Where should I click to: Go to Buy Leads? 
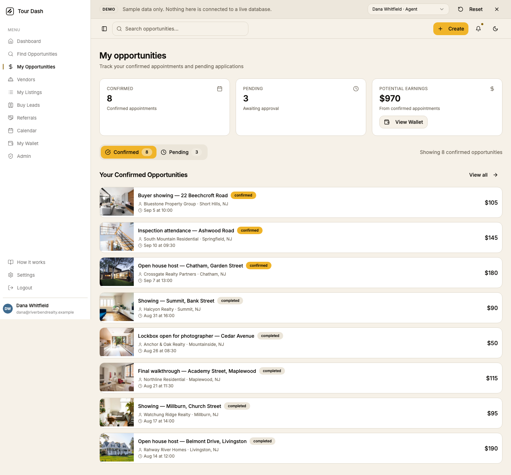(x=45, y=105)
